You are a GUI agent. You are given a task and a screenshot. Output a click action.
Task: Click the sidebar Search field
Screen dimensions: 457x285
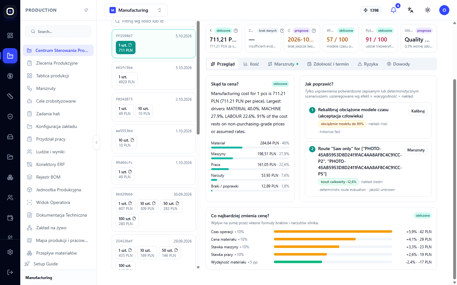click(58, 31)
